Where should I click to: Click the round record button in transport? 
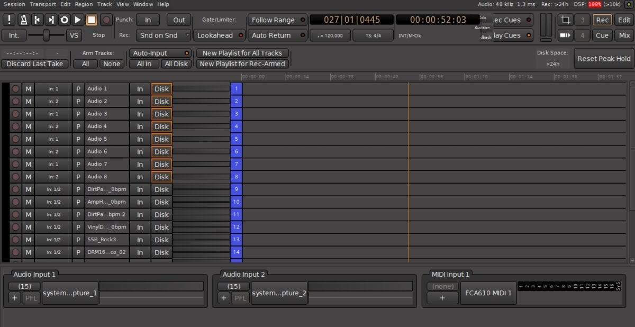coord(106,20)
